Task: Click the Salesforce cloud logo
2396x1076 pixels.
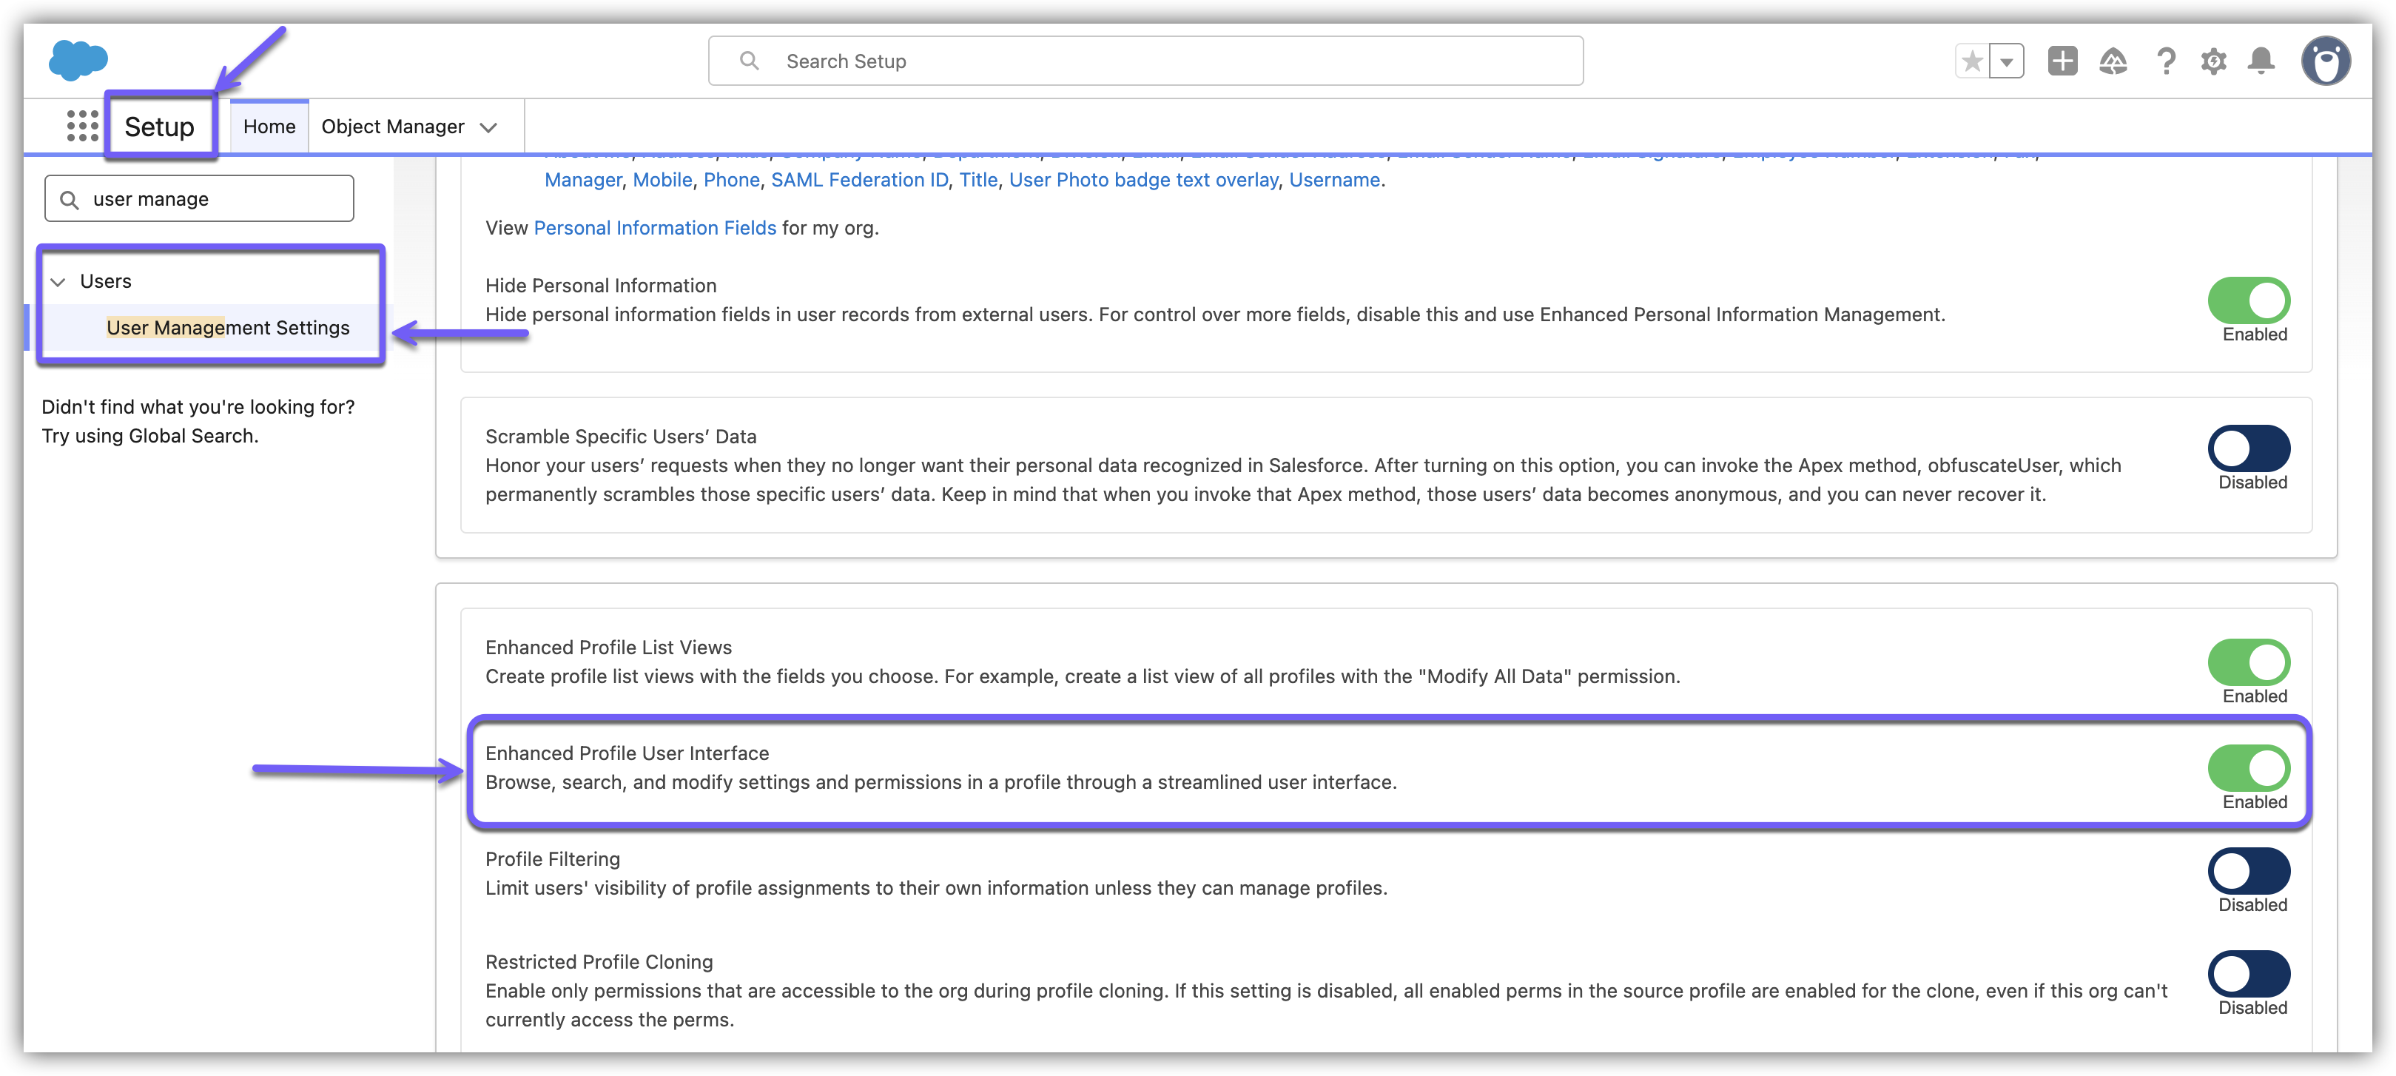Action: coord(78,61)
